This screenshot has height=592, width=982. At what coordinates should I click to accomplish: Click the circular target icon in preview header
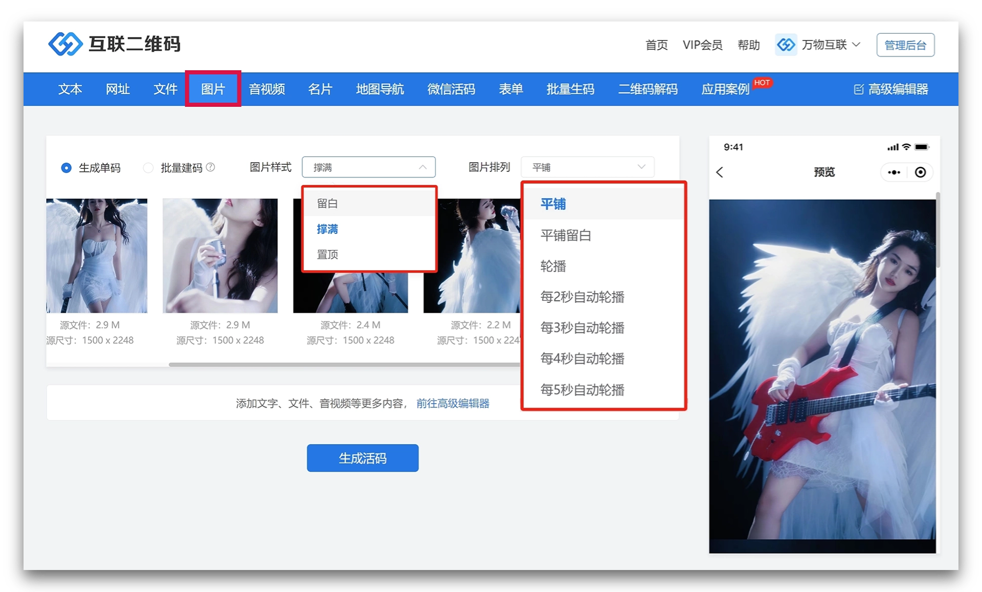(x=920, y=172)
